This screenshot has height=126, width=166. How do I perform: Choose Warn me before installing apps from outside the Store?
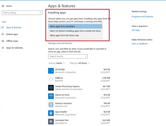click(x=75, y=31)
